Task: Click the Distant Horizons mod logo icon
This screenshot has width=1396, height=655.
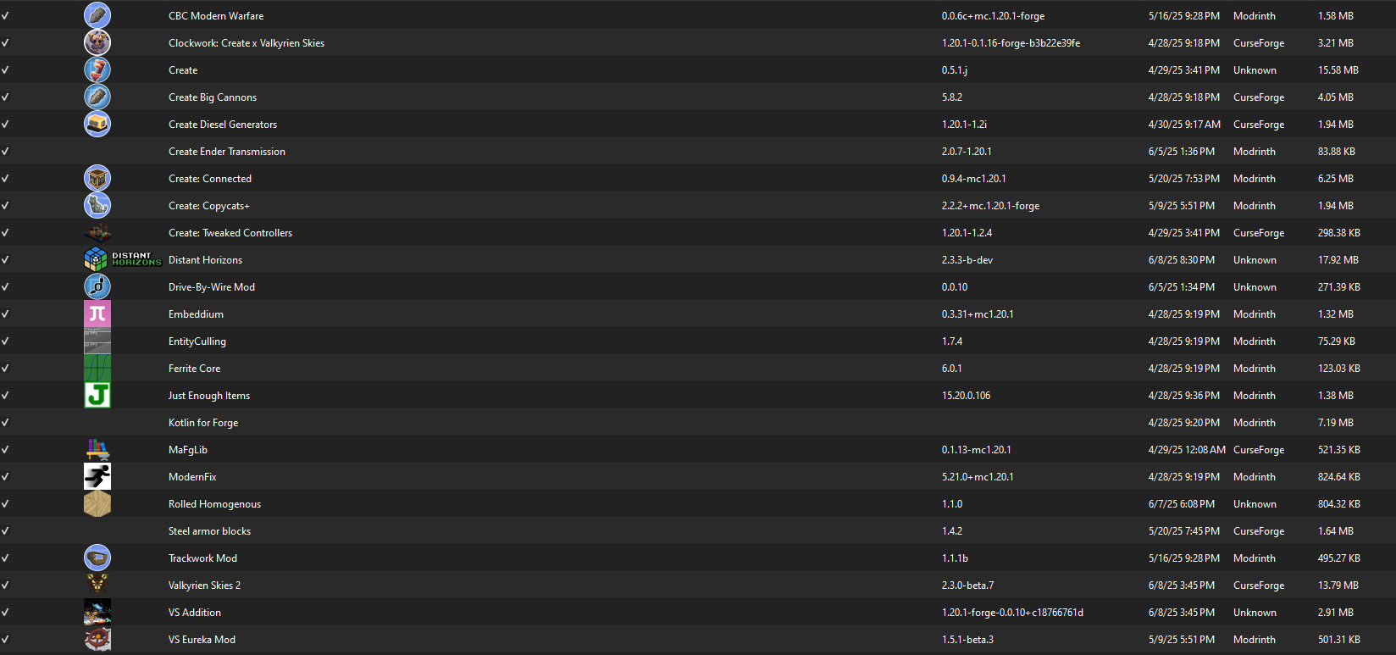Action: pos(123,259)
